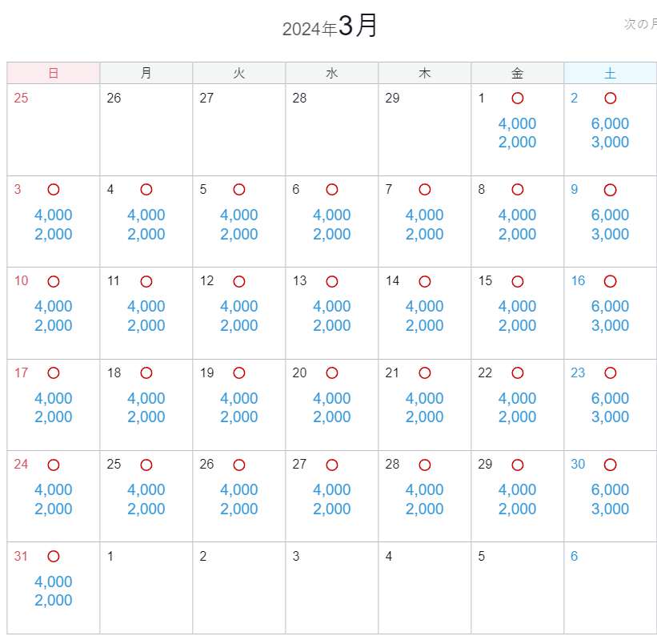This screenshot has width=657, height=636.
Task: Pick the circle icon for March 8
Action: (x=518, y=190)
